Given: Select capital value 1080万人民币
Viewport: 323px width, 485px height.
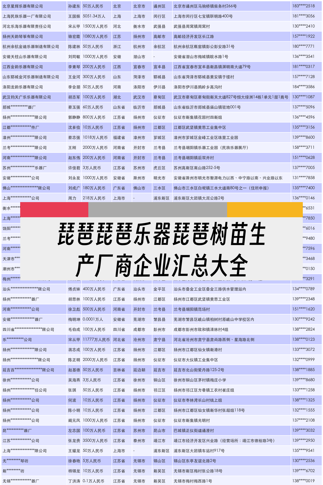Looking at the screenshot, I should [x=95, y=36].
